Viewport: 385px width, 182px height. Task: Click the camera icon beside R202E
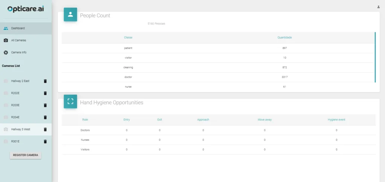6,93
